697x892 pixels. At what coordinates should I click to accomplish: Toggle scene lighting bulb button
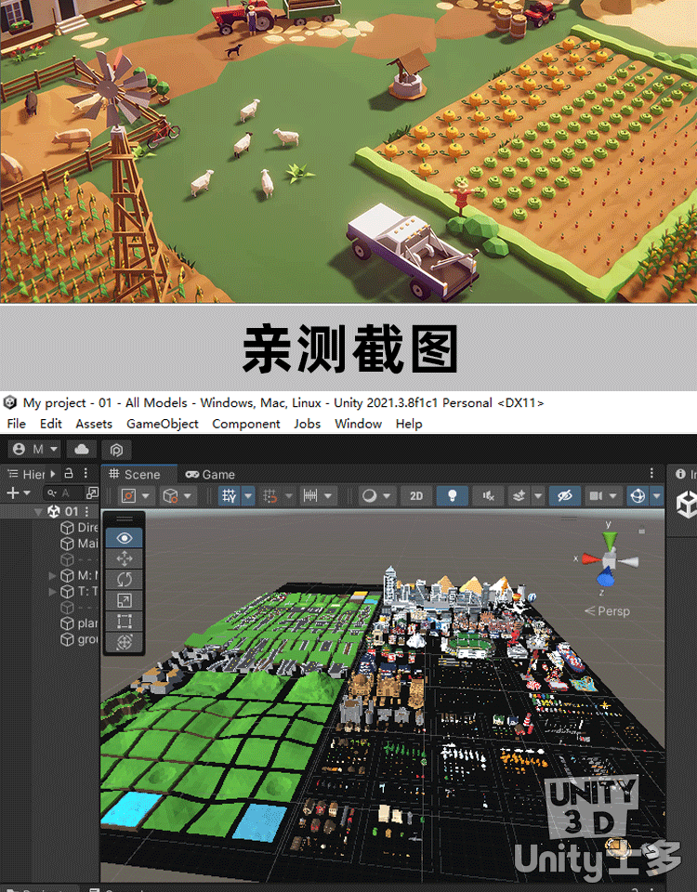453,496
